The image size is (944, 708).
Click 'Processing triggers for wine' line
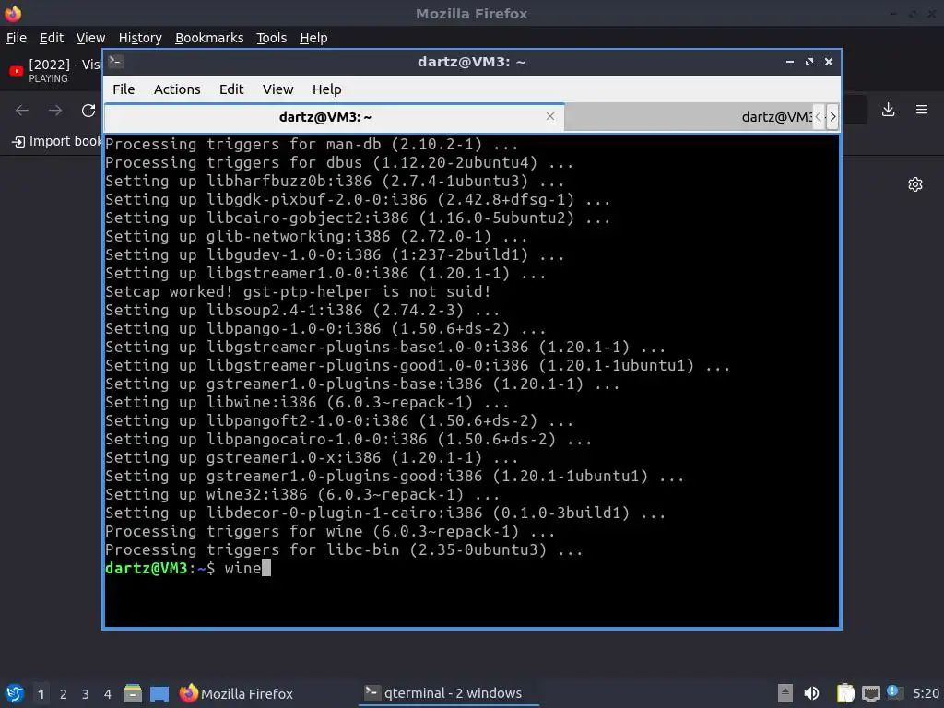tap(330, 531)
